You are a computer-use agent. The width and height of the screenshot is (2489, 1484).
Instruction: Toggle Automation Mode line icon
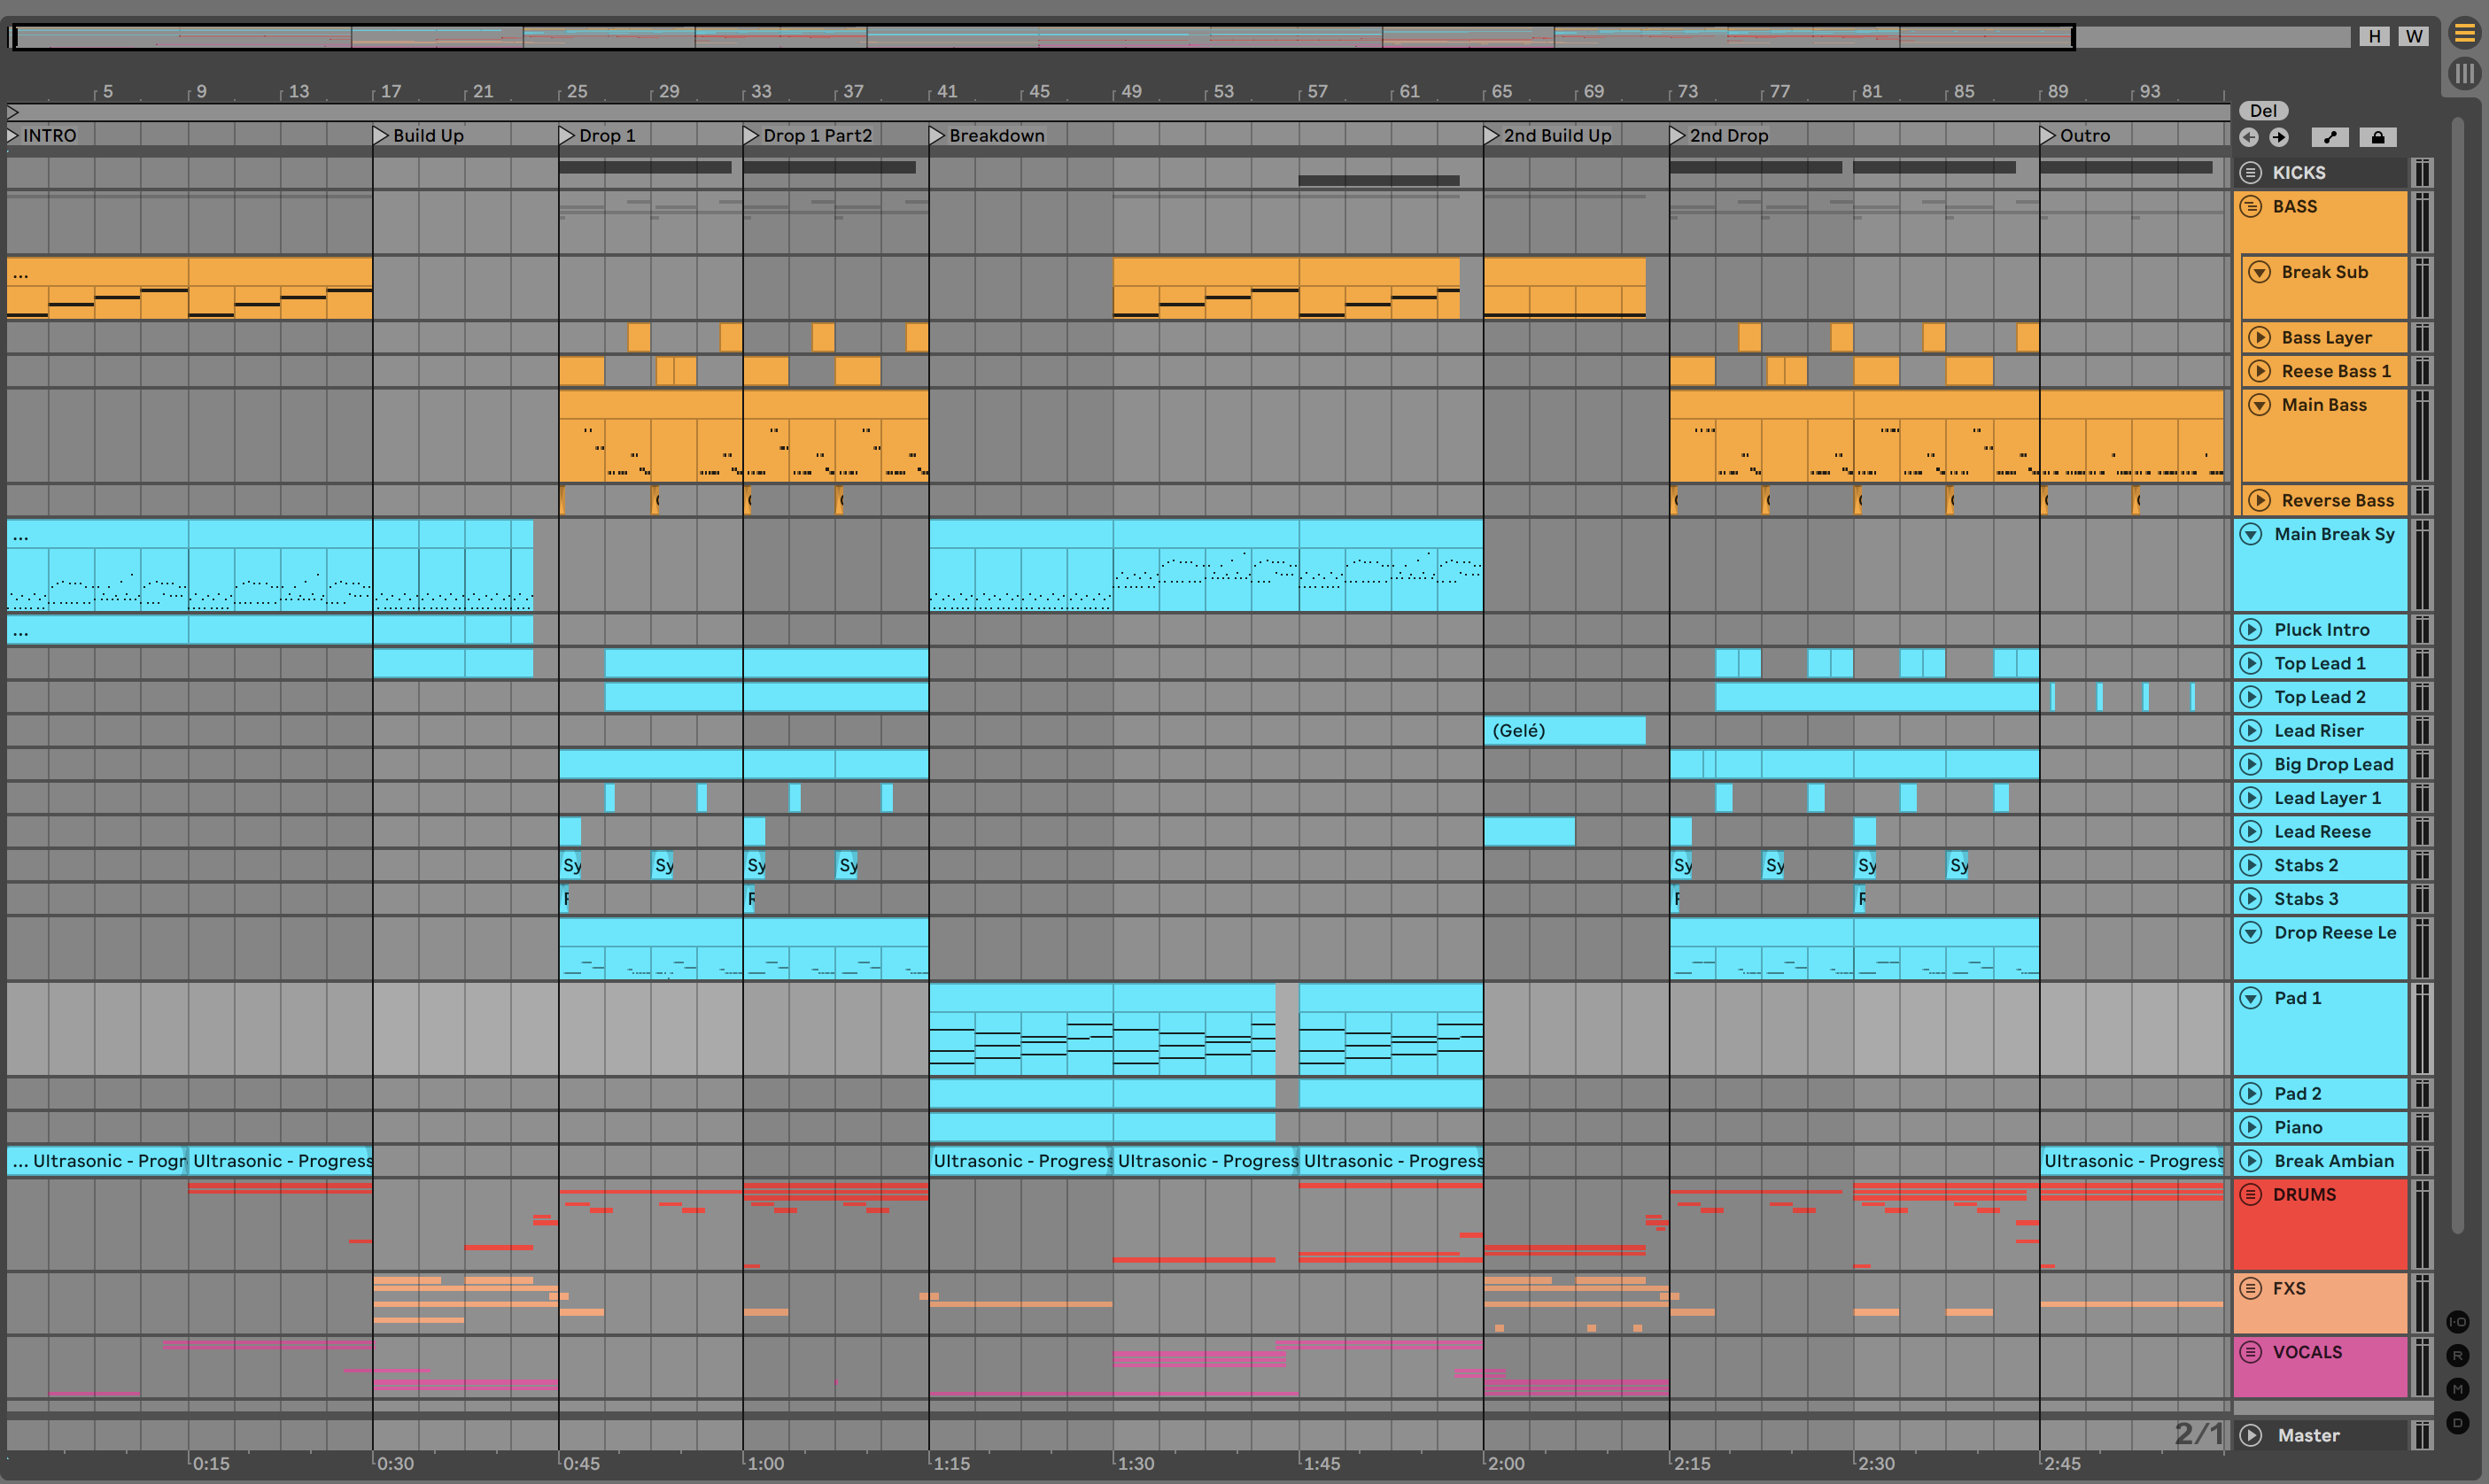[2330, 137]
